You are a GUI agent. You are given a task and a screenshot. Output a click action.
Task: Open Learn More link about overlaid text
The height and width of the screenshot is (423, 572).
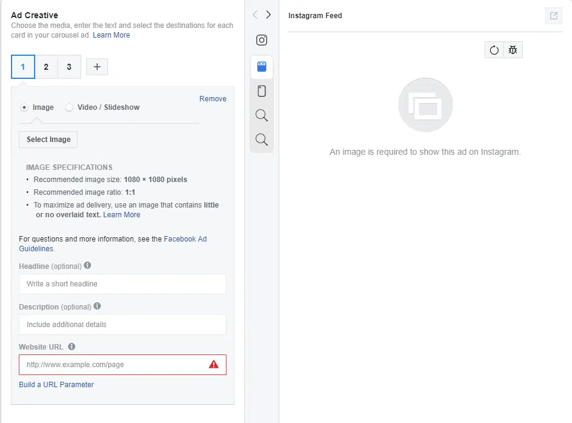(121, 215)
